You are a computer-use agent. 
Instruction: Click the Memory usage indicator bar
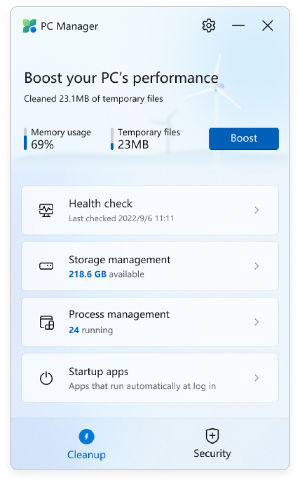coord(26,138)
